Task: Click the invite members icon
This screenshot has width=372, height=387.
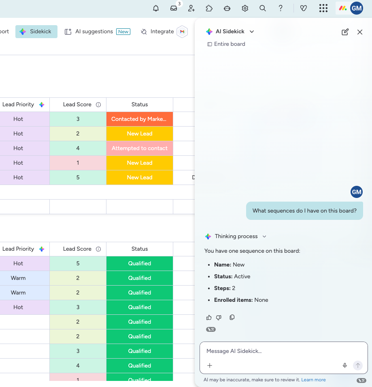Action: coord(191,8)
